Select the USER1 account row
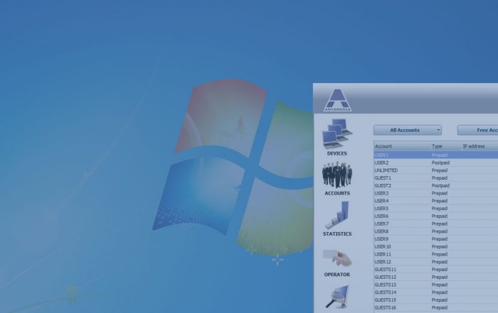The image size is (498, 313). click(435, 155)
